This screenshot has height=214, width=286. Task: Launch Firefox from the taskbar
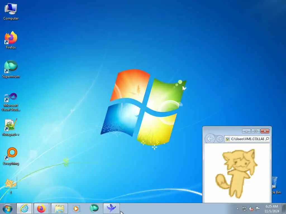click(x=41, y=208)
